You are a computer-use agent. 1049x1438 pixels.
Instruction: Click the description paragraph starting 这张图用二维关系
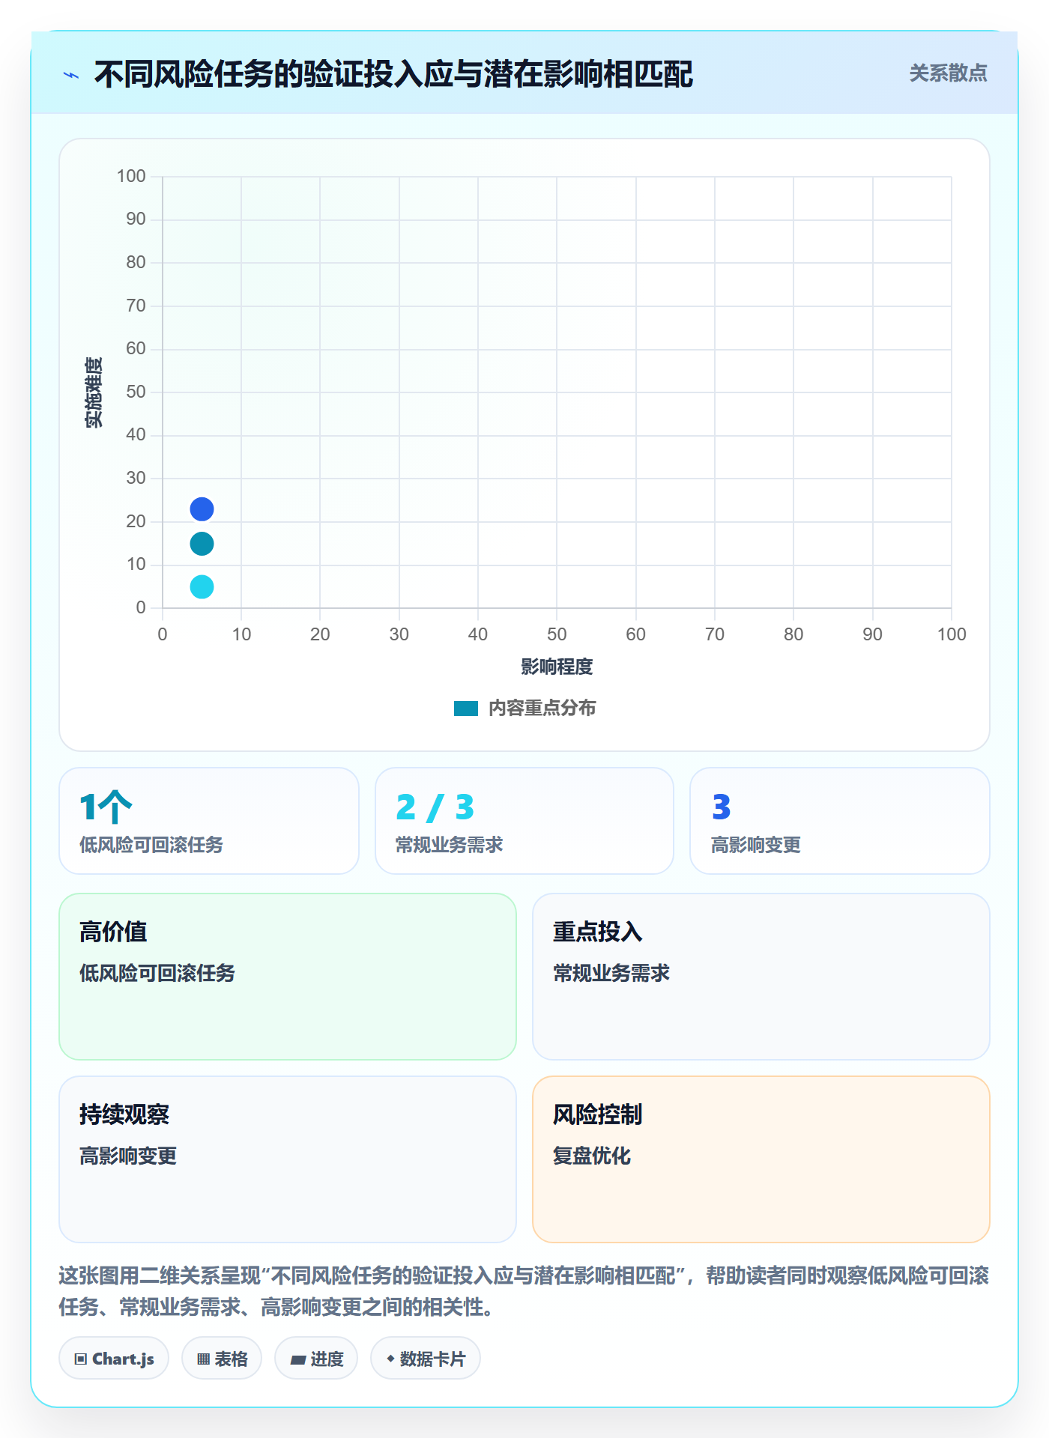point(524,1291)
